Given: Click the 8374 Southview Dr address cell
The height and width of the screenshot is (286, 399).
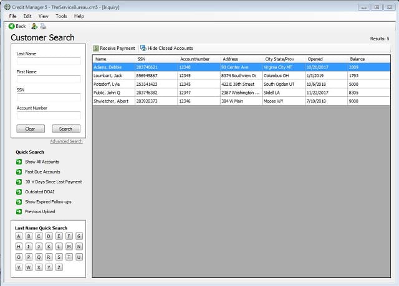Looking at the screenshot, I should [241, 76].
